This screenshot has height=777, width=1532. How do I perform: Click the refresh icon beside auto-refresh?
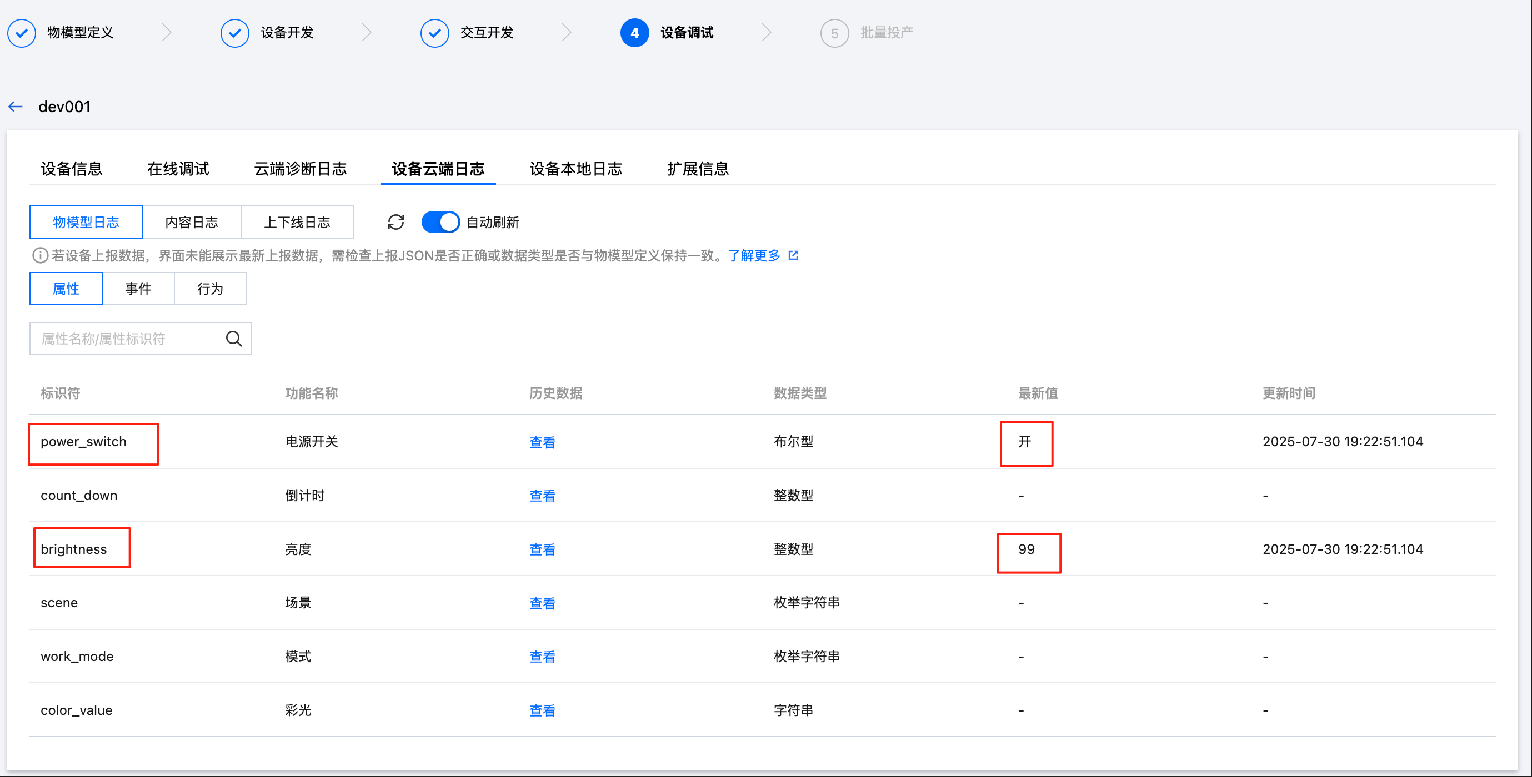point(395,222)
